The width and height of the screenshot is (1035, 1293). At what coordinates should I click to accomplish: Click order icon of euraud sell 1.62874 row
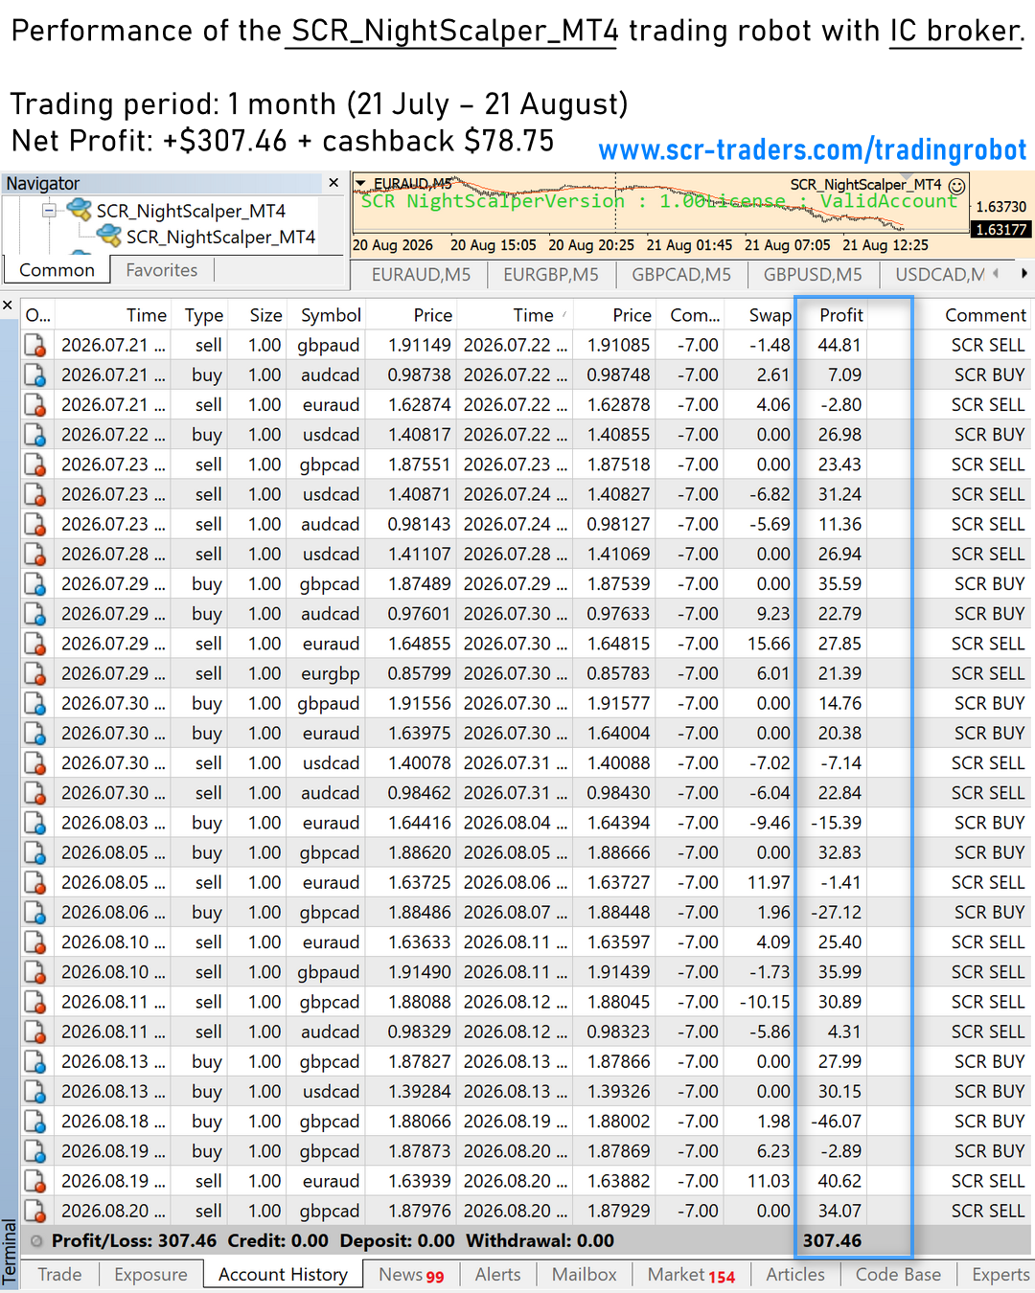point(35,404)
